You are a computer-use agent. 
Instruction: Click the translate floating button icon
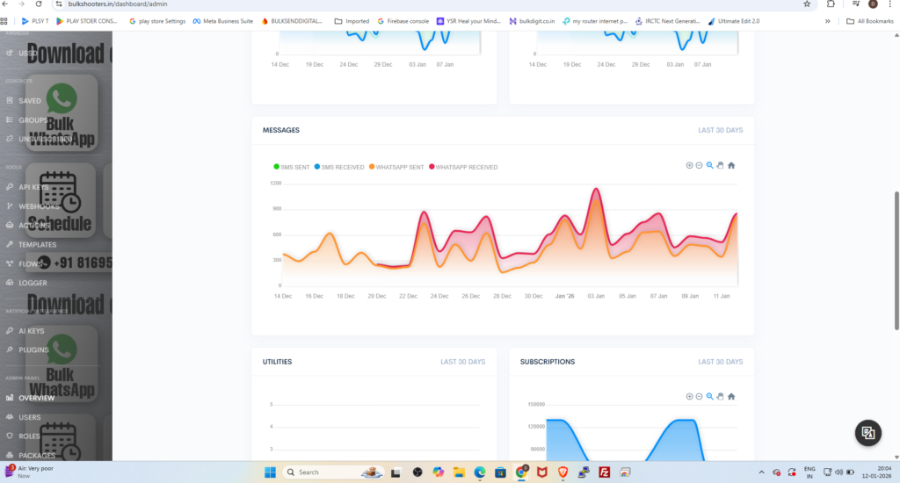(867, 432)
